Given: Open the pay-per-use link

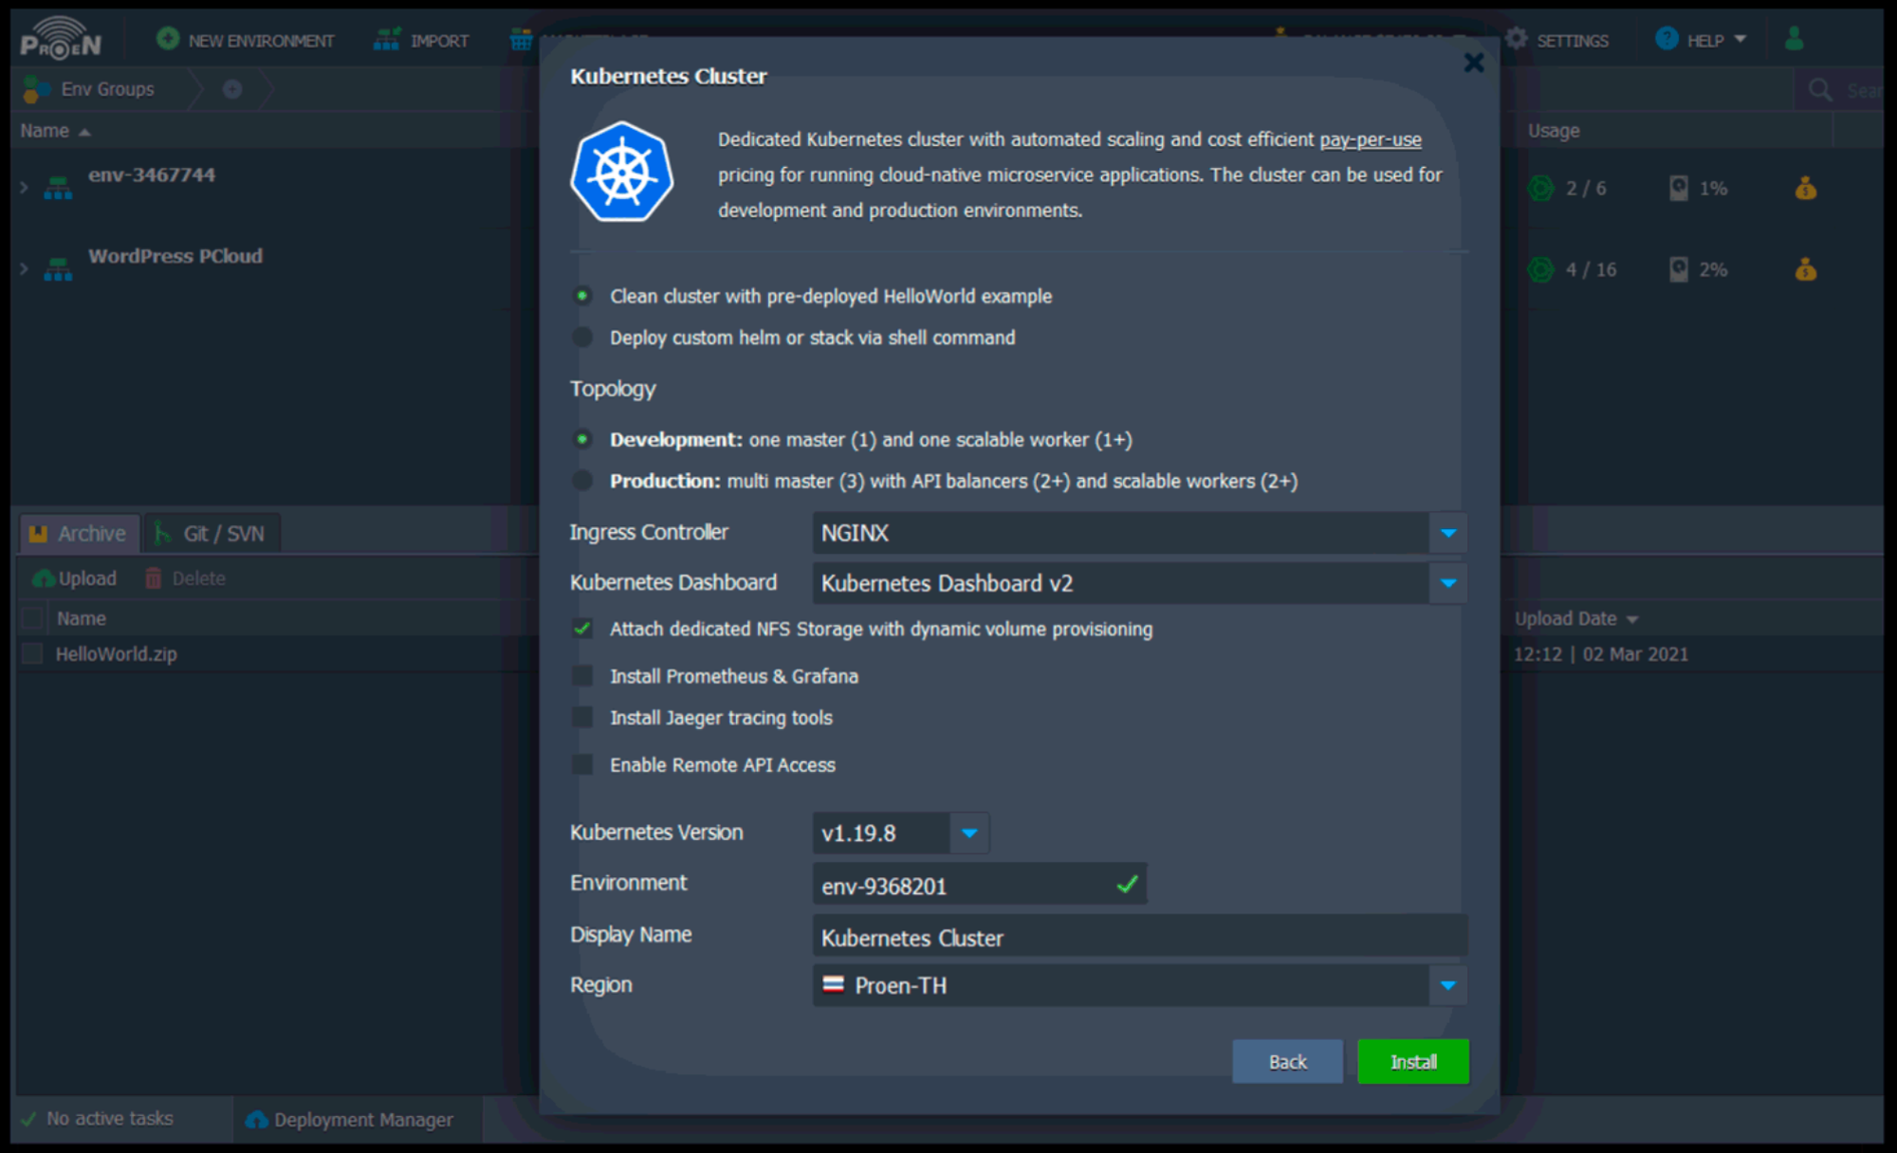Looking at the screenshot, I should pos(1370,139).
